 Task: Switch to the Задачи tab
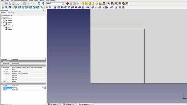click(x=11, y=13)
